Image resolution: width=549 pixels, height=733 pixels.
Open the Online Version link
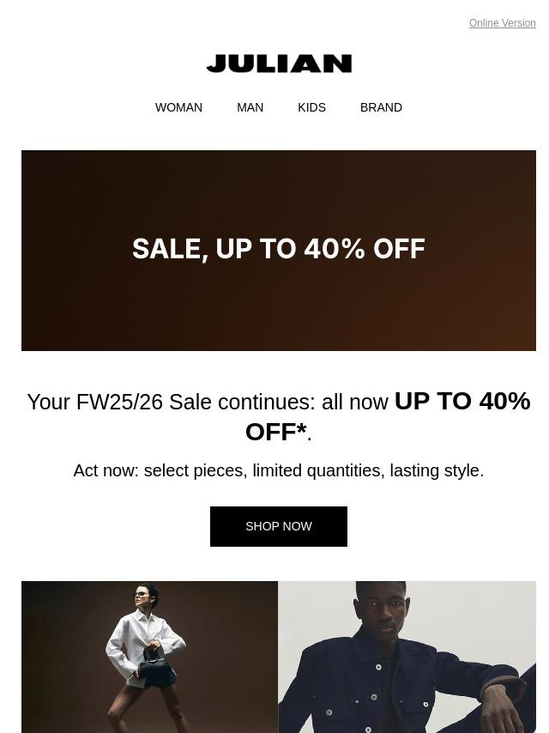pyautogui.click(x=503, y=23)
